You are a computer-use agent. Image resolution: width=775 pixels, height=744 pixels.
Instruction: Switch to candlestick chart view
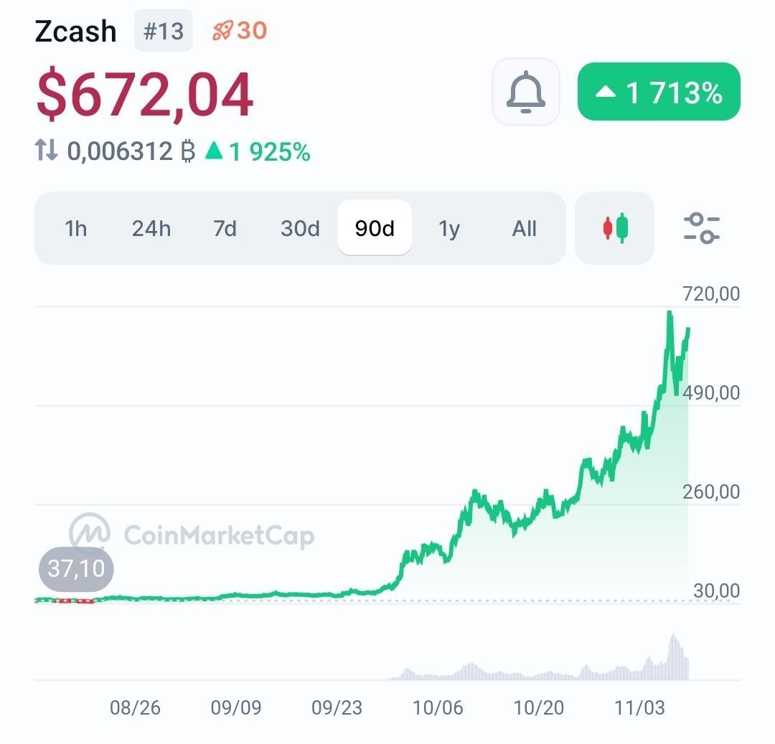[x=614, y=228]
